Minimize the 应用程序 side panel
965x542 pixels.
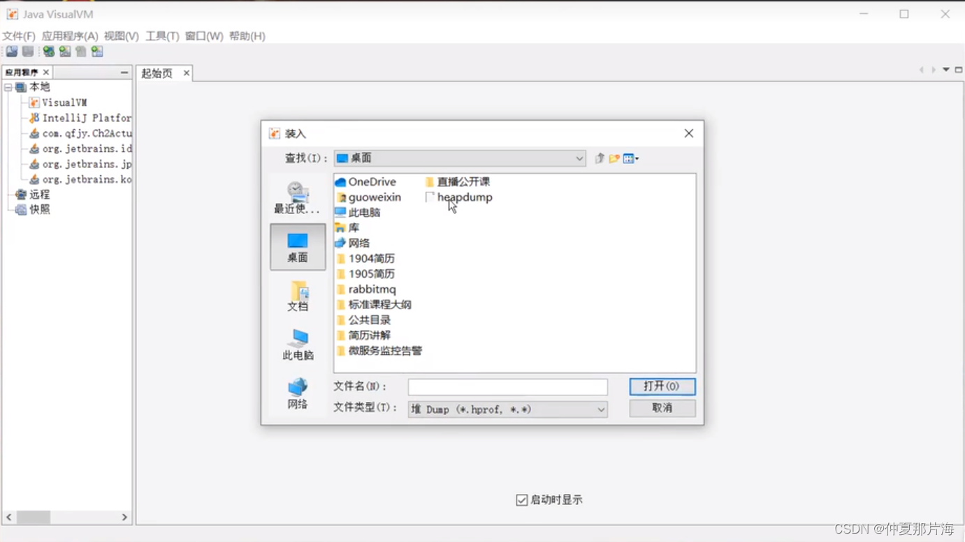[124, 73]
